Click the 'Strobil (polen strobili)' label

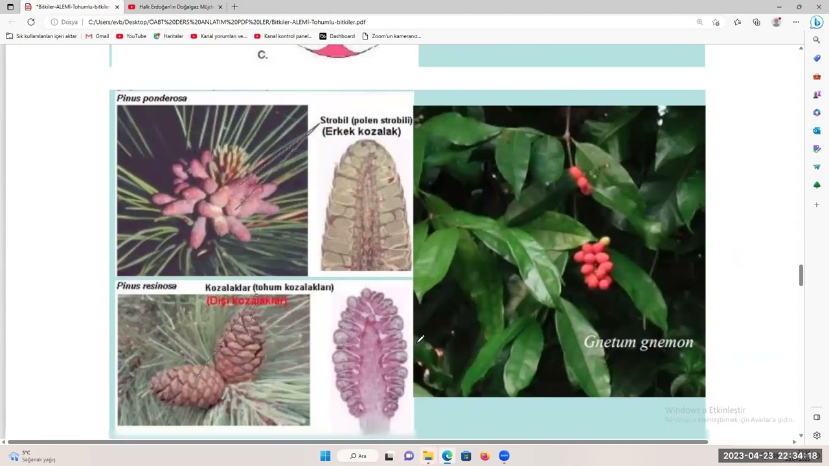pos(366,120)
